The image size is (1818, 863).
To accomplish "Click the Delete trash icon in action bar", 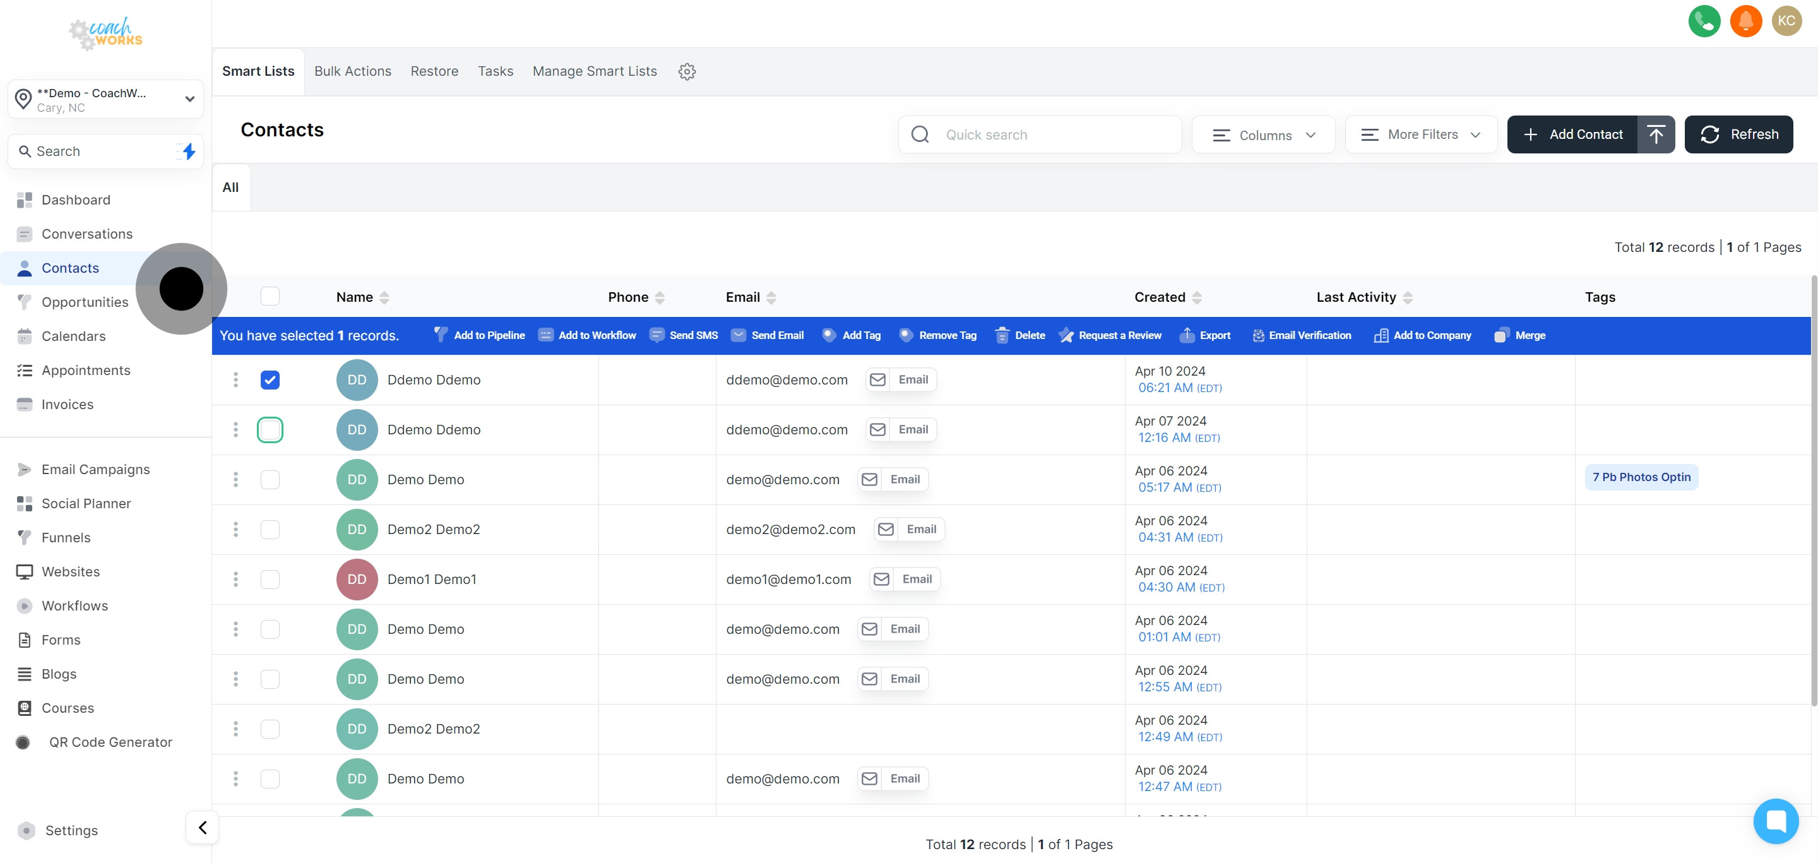I will [1001, 335].
